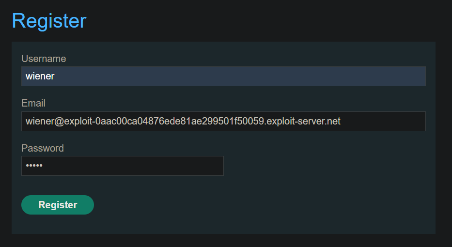Screen dimensions: 452x247
Task: Click the blue Register page heading
Action: tap(49, 20)
